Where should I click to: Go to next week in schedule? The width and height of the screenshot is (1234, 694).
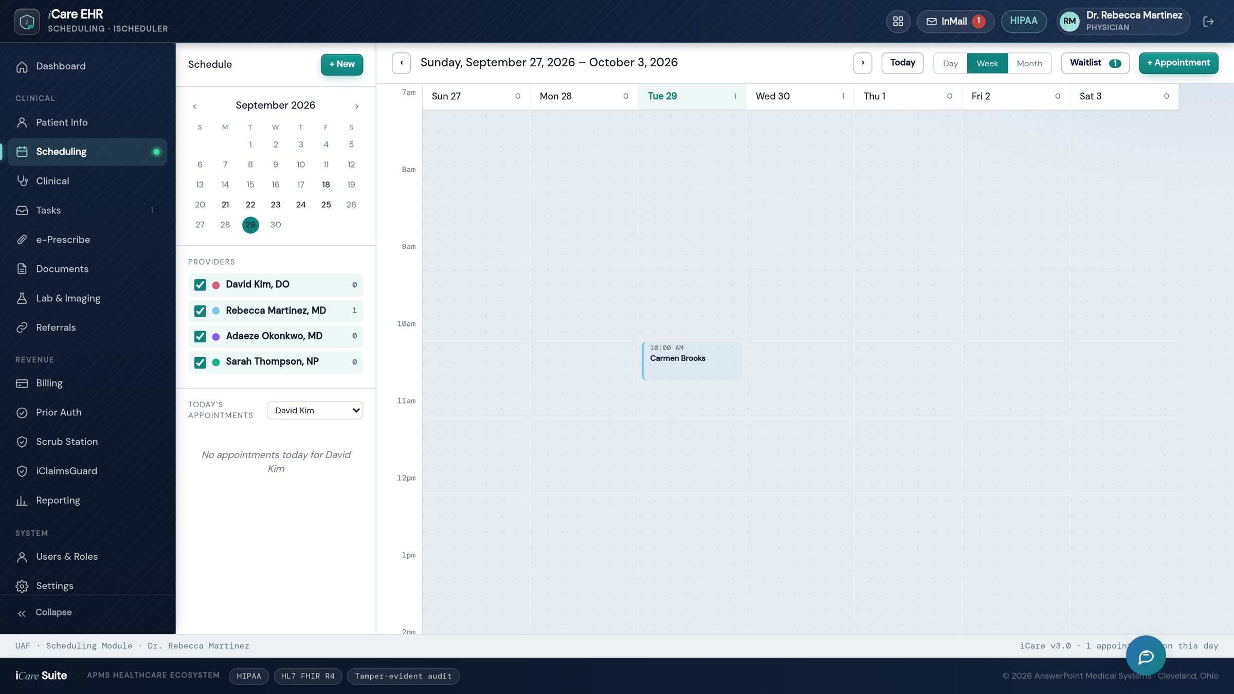(x=862, y=63)
